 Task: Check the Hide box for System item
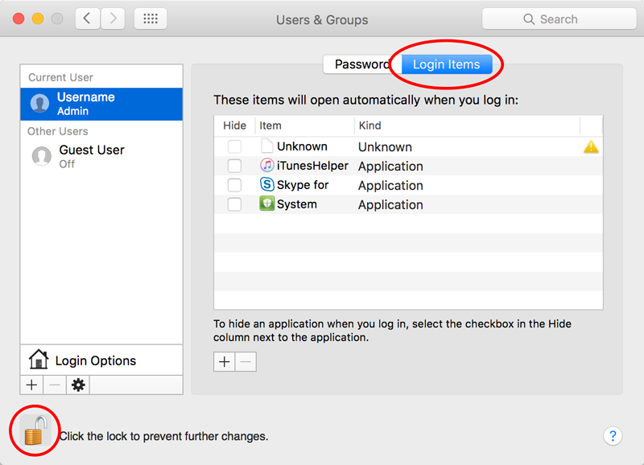[x=234, y=204]
